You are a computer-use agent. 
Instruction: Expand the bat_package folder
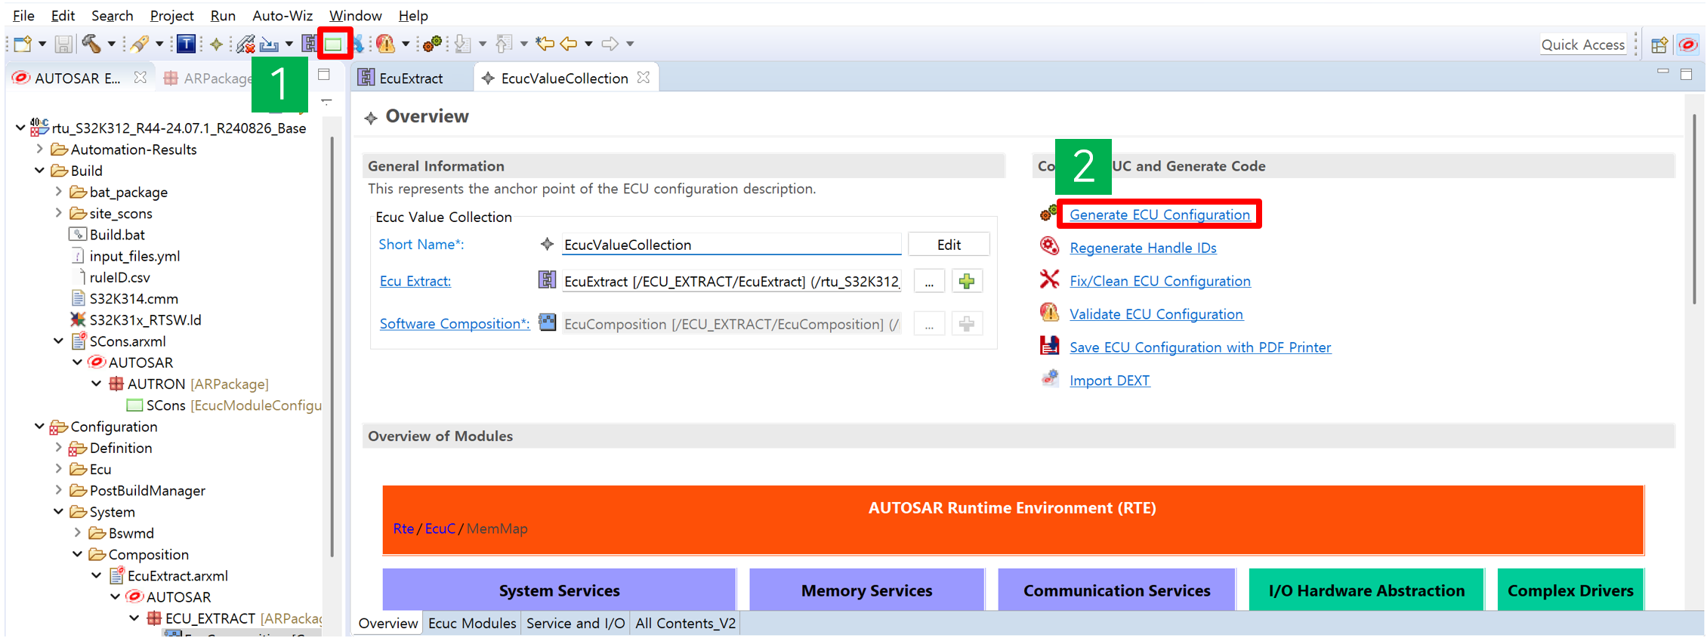(58, 192)
